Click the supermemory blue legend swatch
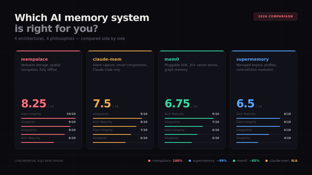Screen dimensions: 312x175 point(190,161)
